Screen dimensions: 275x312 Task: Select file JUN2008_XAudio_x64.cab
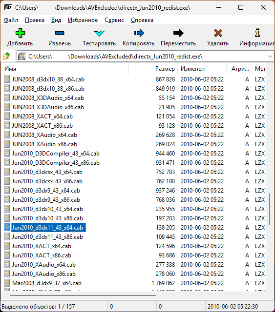44,135
